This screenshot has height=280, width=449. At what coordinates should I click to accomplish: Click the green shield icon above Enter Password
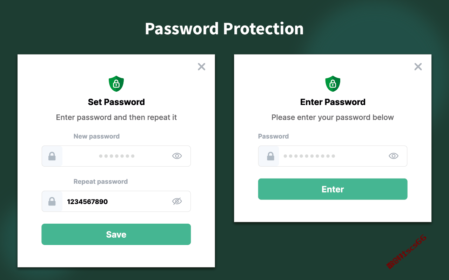click(x=333, y=84)
